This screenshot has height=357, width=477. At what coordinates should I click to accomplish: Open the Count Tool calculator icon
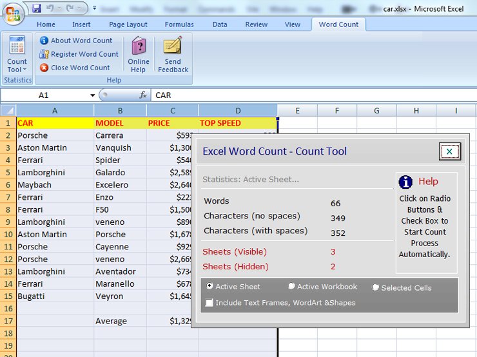pyautogui.click(x=17, y=45)
